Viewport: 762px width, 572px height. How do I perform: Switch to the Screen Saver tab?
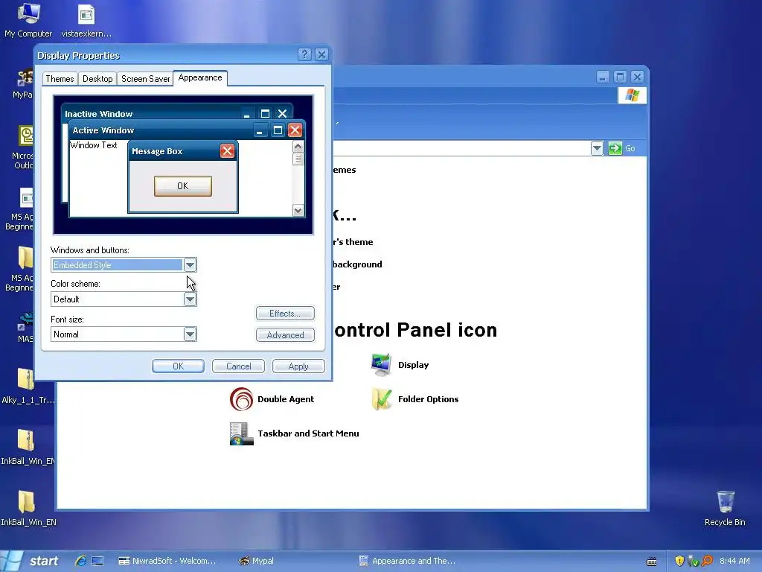[x=145, y=79]
